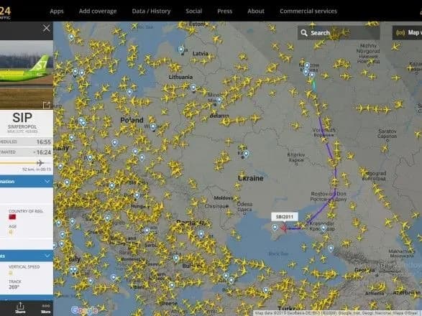Open the Press link

225,11
